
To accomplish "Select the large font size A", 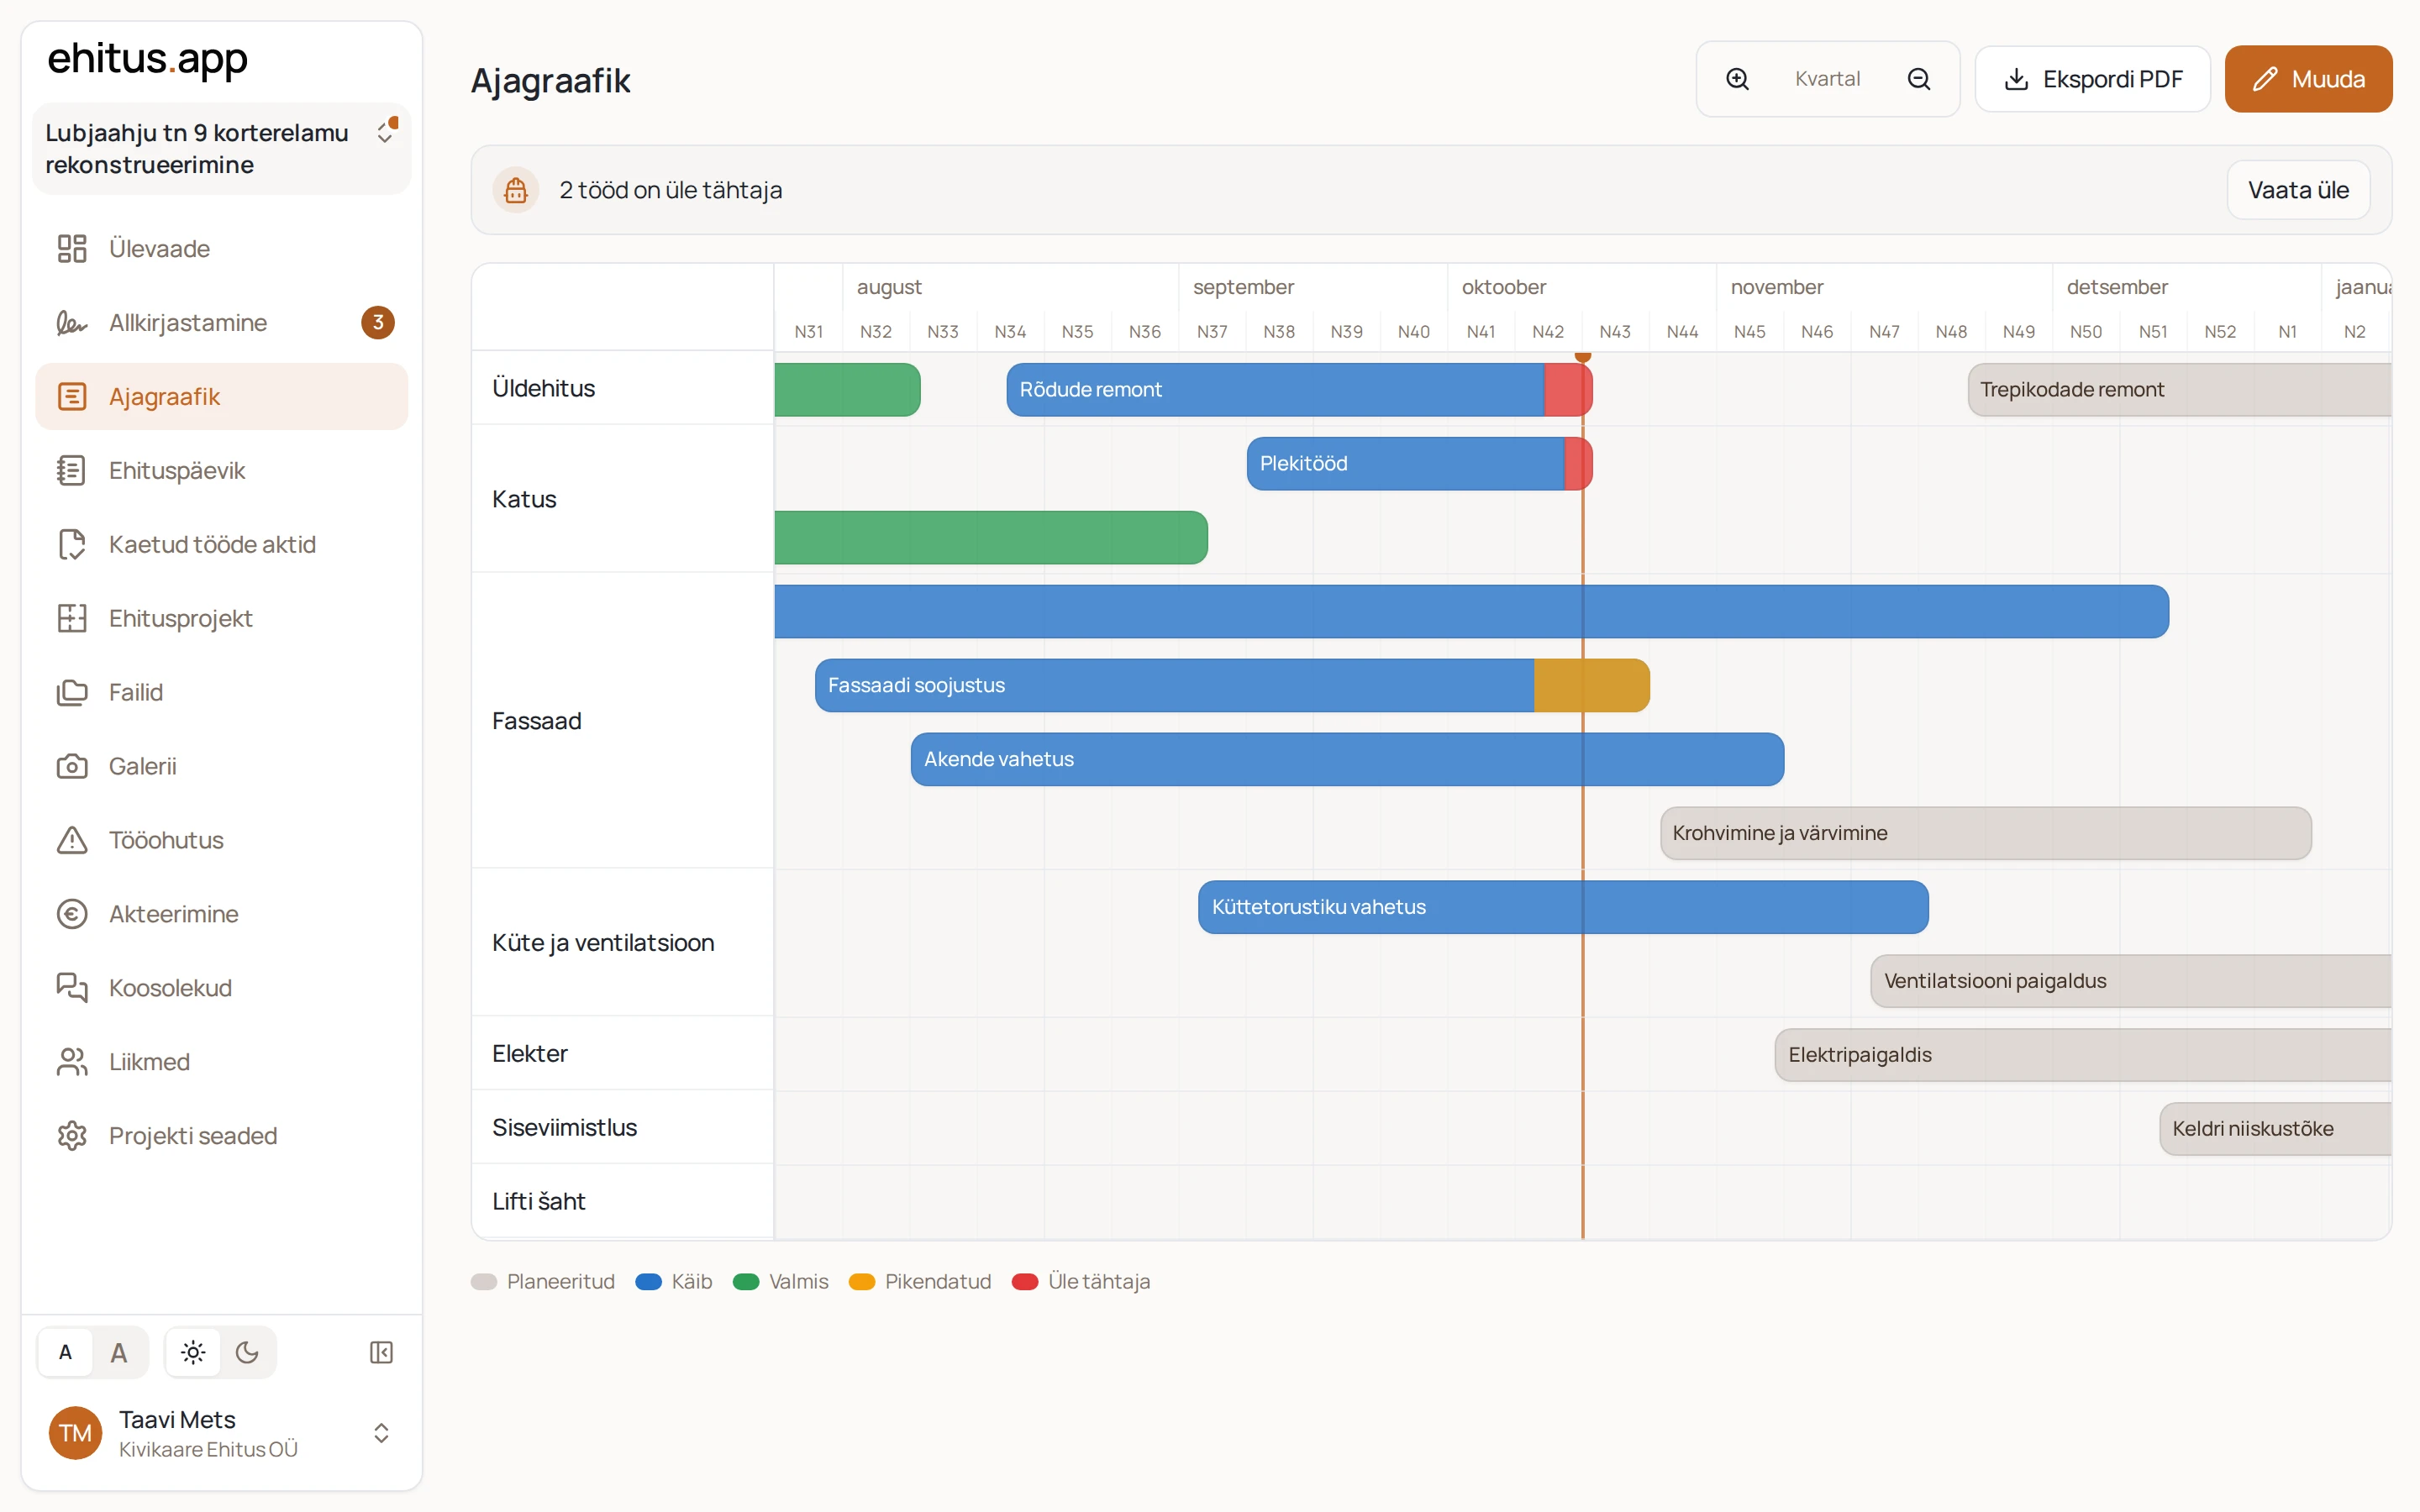I will [119, 1352].
